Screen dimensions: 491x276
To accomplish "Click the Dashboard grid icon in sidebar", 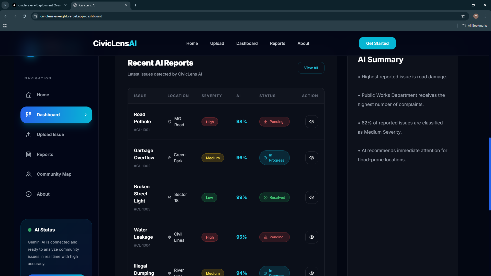I will point(29,115).
